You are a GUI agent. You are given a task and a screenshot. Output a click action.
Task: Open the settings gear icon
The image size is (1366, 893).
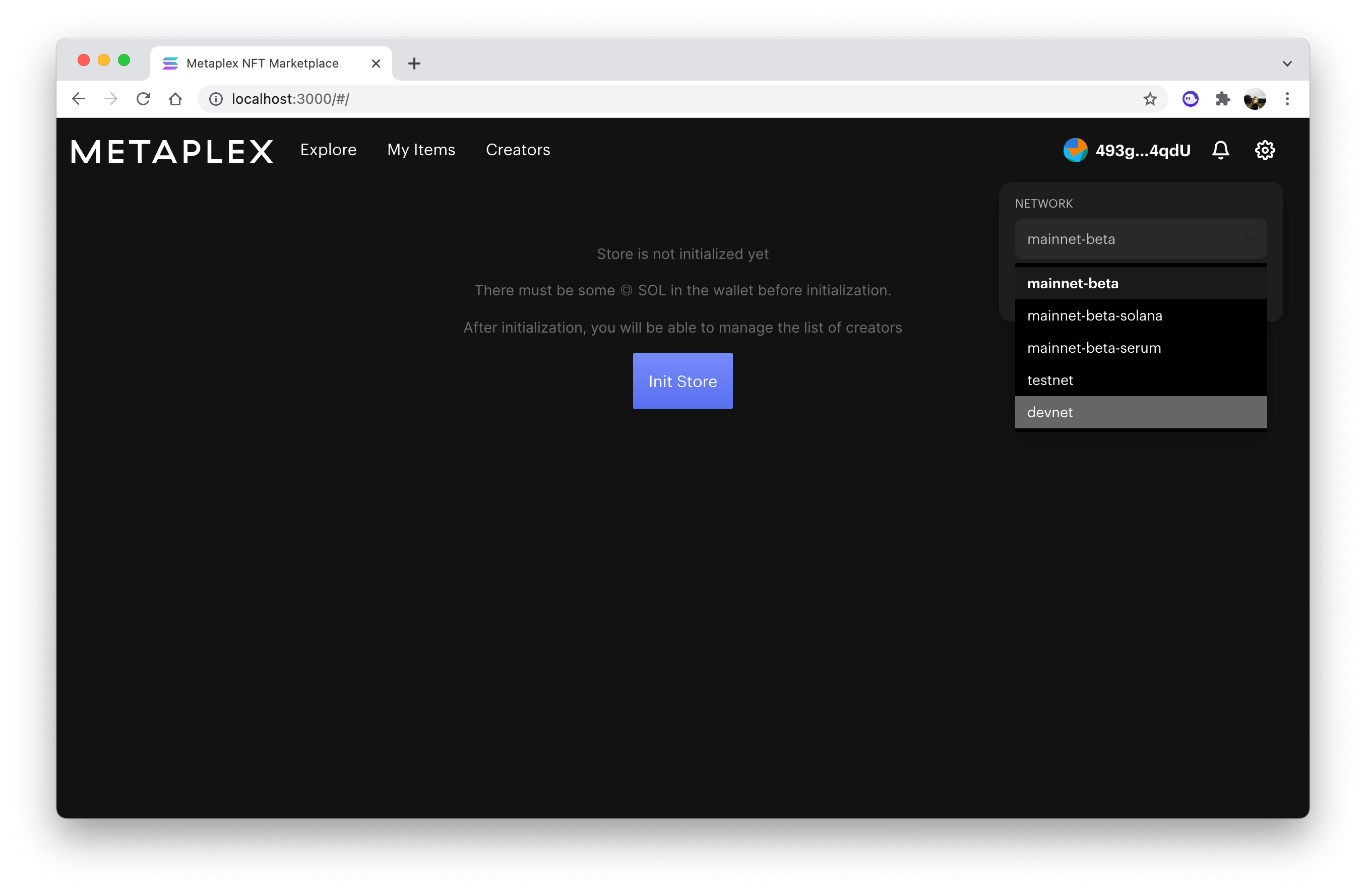pyautogui.click(x=1264, y=150)
